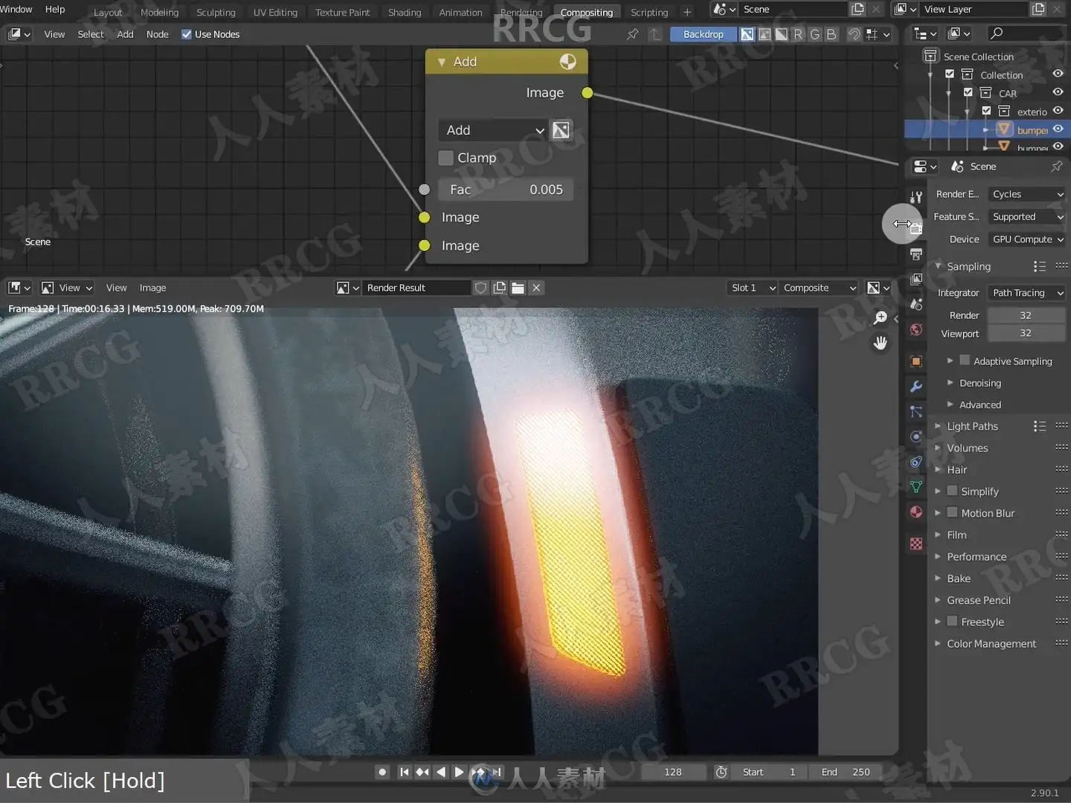Switch to Layout workspace tab
Screen dimensions: 1071x803
(108, 13)
